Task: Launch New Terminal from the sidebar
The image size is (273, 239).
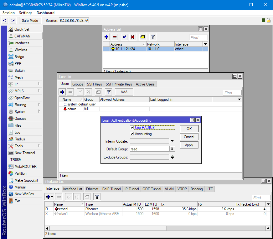Action: point(25,153)
